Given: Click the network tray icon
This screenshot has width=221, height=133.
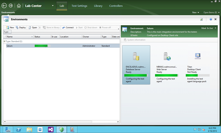Looking at the screenshot, I should tap(199, 129).
